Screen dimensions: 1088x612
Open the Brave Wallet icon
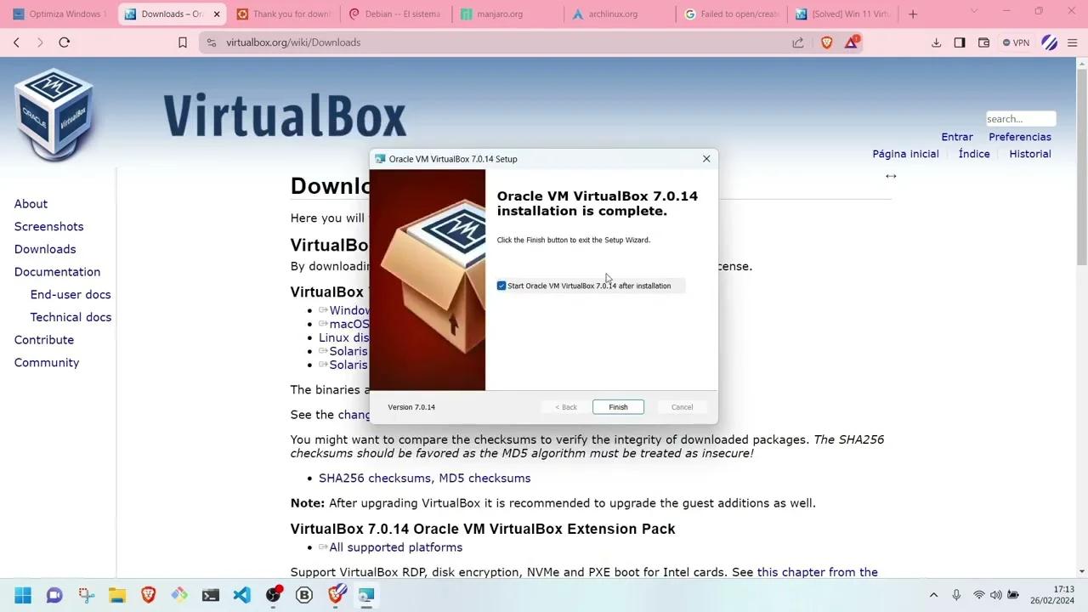[983, 42]
